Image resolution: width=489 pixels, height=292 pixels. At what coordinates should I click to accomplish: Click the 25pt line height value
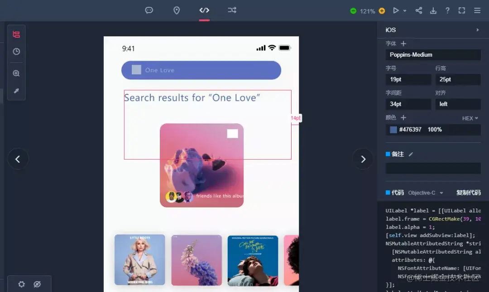coord(458,79)
